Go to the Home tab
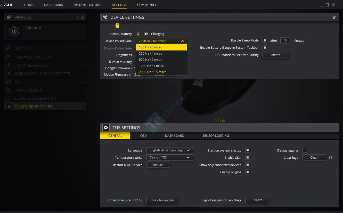This screenshot has height=213, width=343. click(x=29, y=5)
